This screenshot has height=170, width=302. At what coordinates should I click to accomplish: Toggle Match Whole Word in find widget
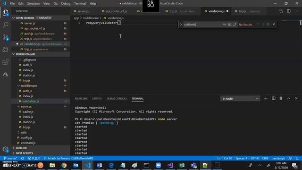click(x=230, y=25)
